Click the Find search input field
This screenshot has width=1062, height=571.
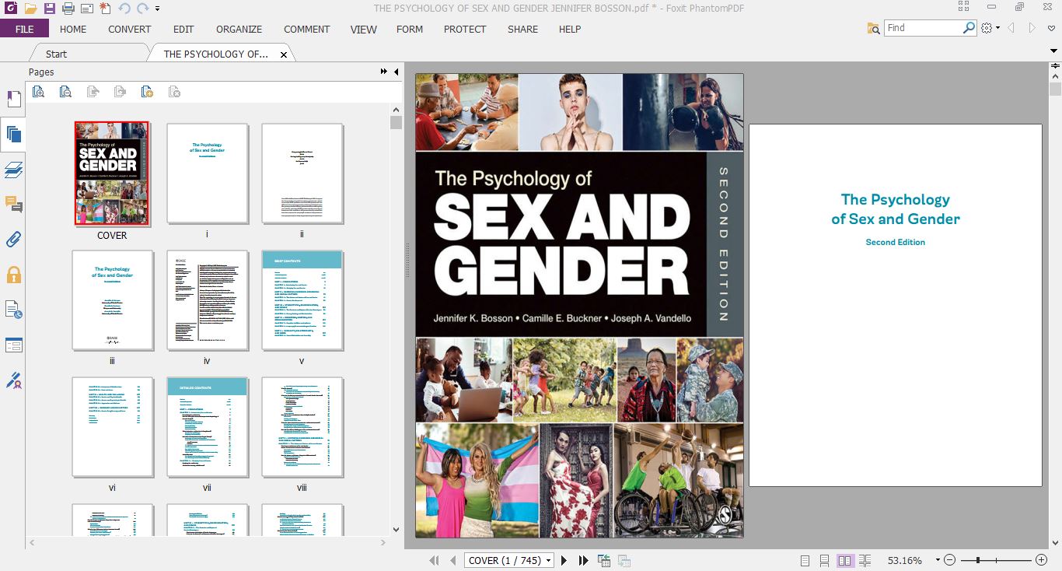coord(924,28)
